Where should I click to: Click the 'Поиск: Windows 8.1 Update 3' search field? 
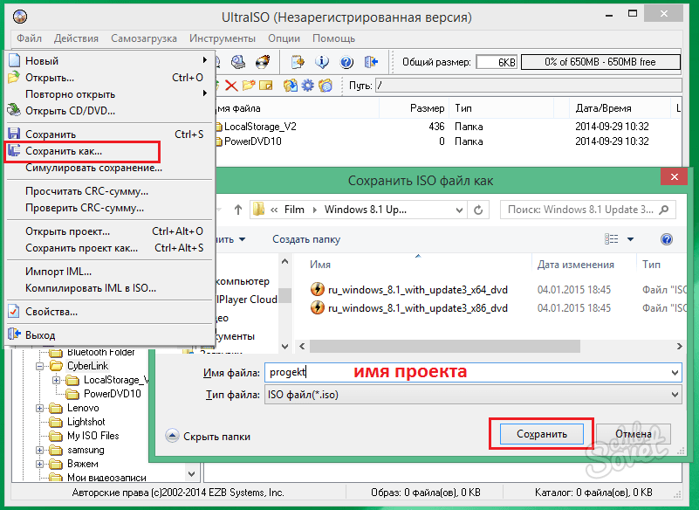587,210
